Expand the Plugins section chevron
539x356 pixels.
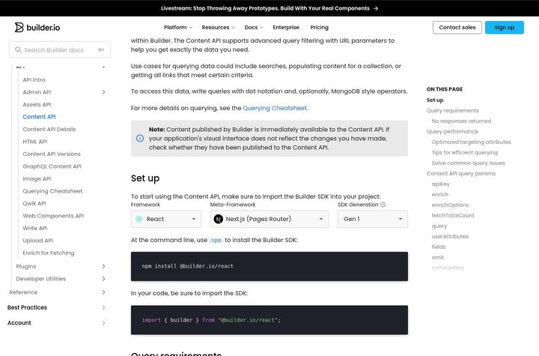(103, 267)
